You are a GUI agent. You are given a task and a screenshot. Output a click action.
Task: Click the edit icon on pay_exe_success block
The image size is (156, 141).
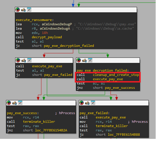14,103
